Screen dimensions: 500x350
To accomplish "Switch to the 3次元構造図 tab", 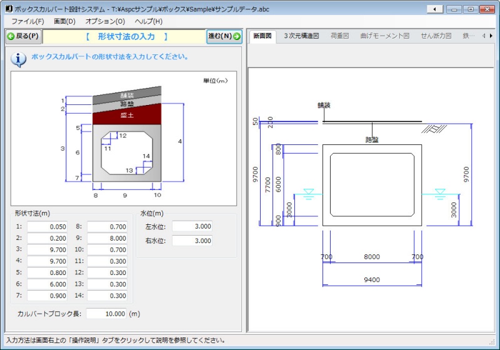I will pyautogui.click(x=301, y=36).
